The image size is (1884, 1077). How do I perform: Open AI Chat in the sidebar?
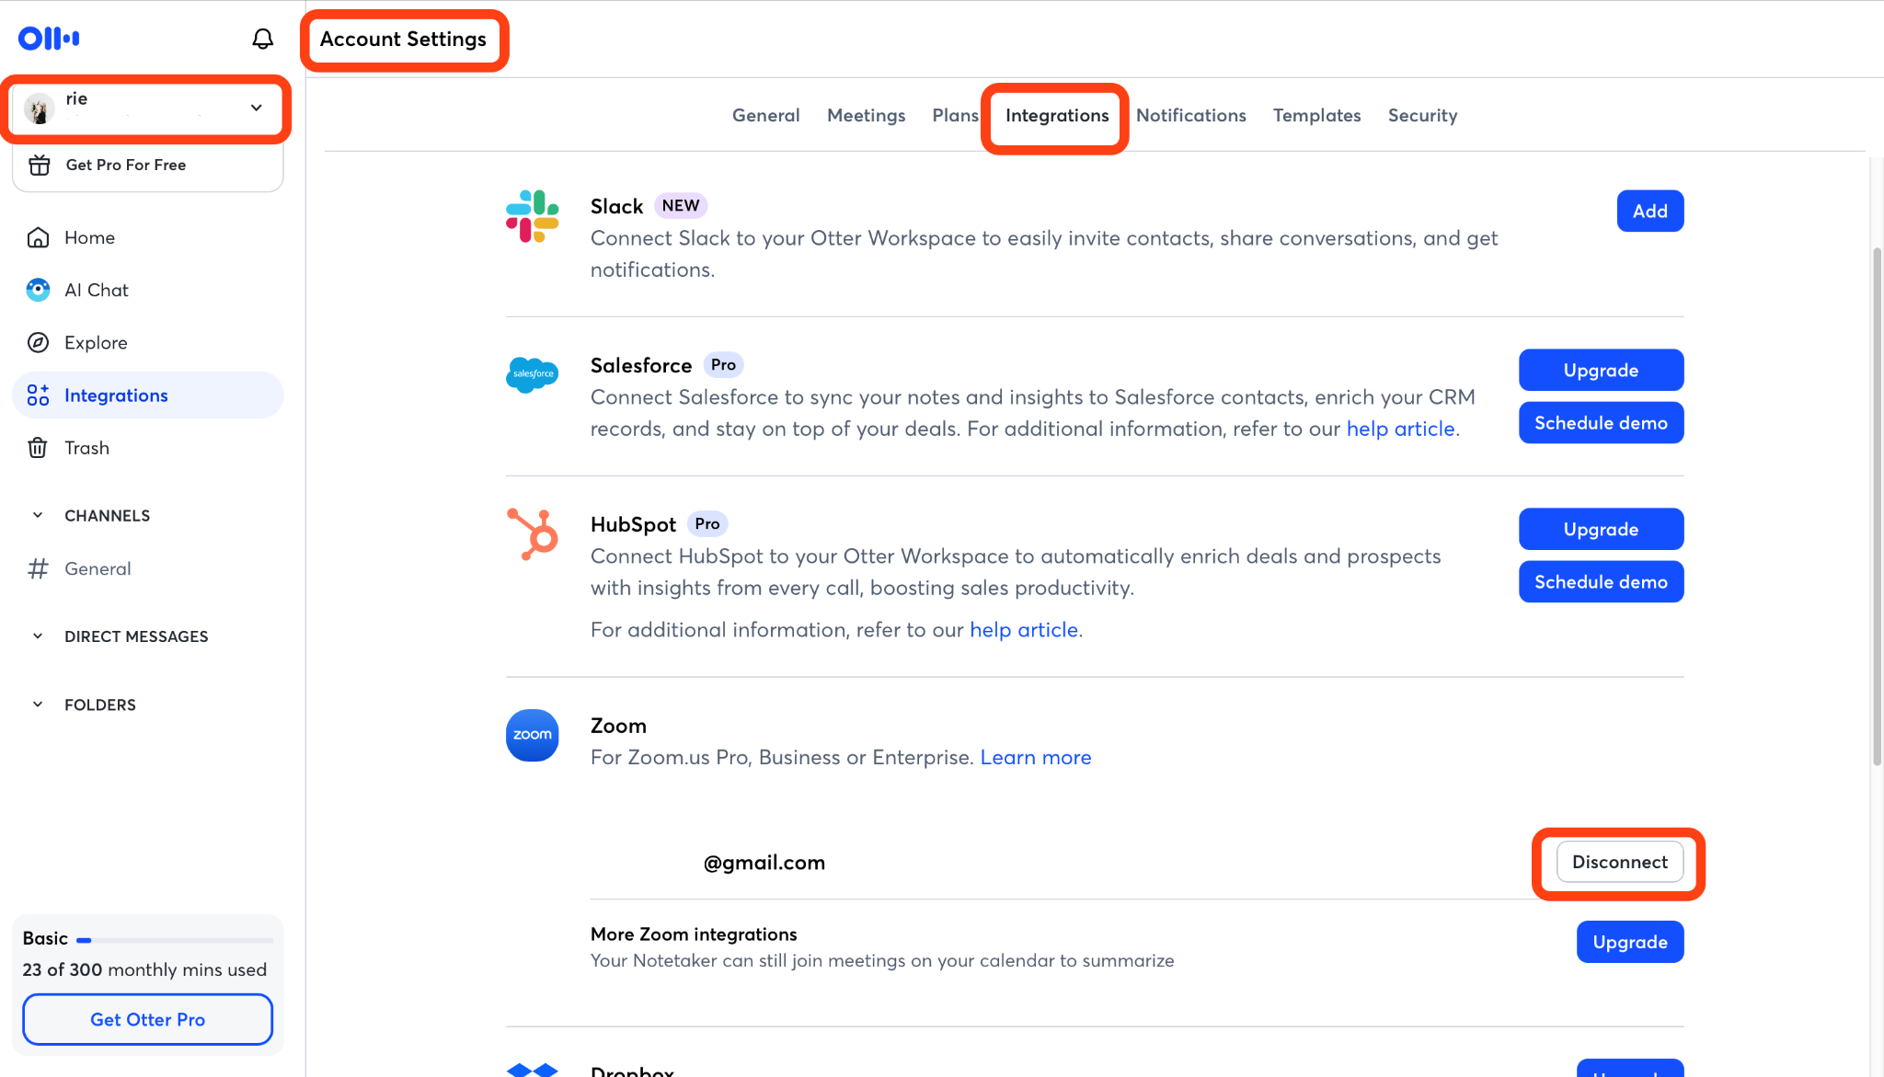tap(148, 290)
